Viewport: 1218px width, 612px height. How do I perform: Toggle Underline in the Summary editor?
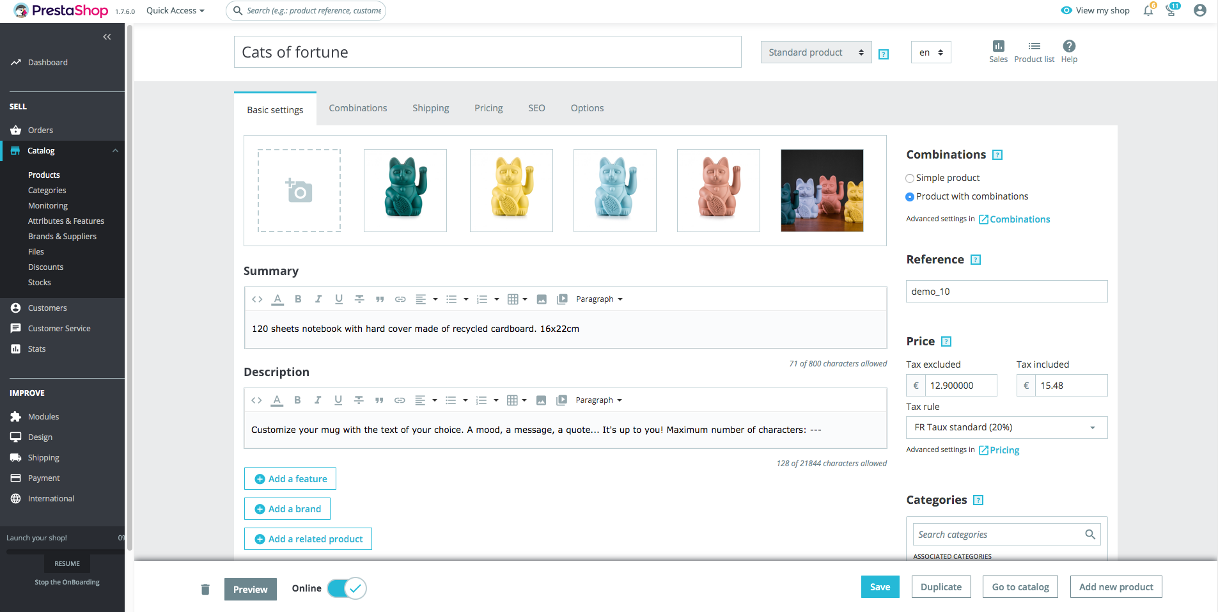(x=339, y=299)
